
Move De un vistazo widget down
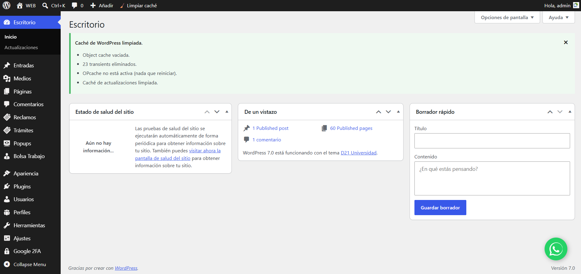tap(388, 112)
